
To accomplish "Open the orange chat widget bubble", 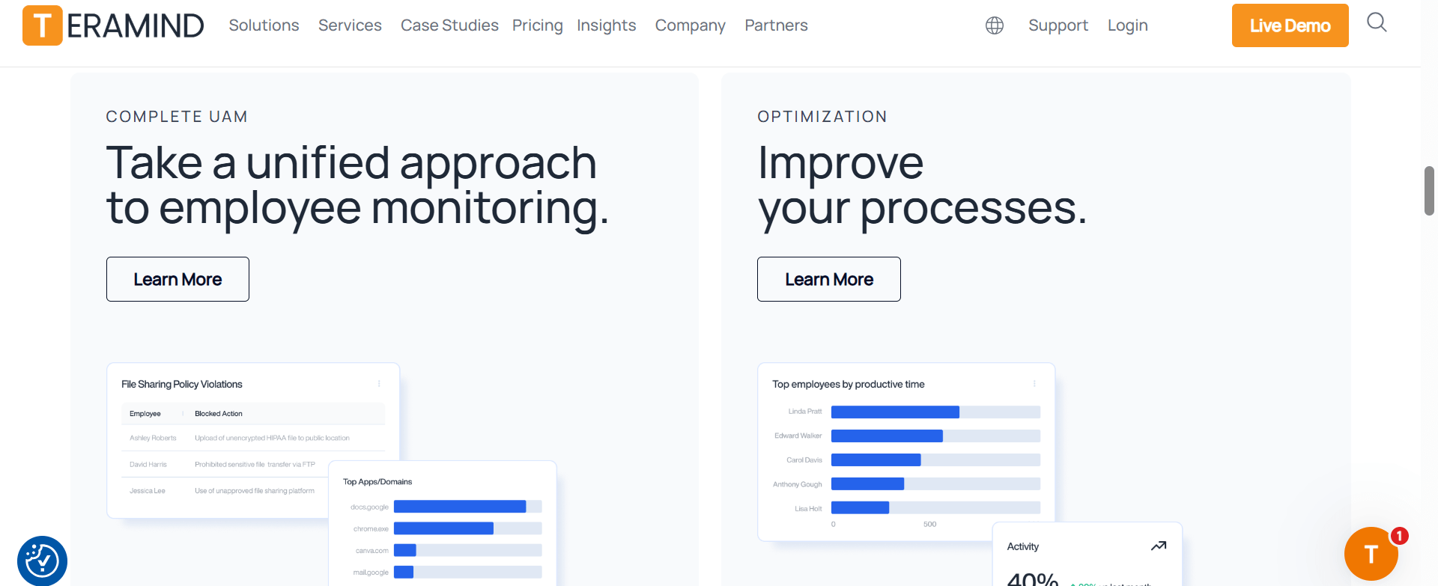I will pos(1371,554).
